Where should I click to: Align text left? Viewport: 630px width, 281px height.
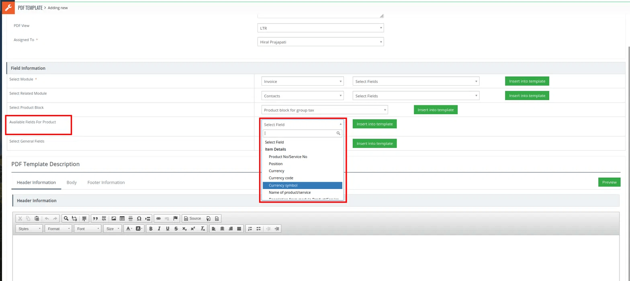tap(213, 229)
